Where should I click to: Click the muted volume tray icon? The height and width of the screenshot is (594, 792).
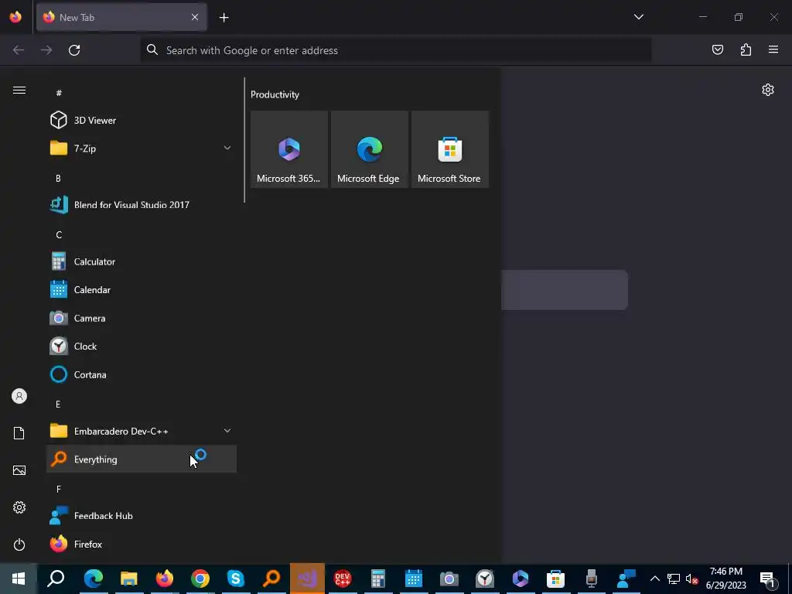click(x=691, y=579)
